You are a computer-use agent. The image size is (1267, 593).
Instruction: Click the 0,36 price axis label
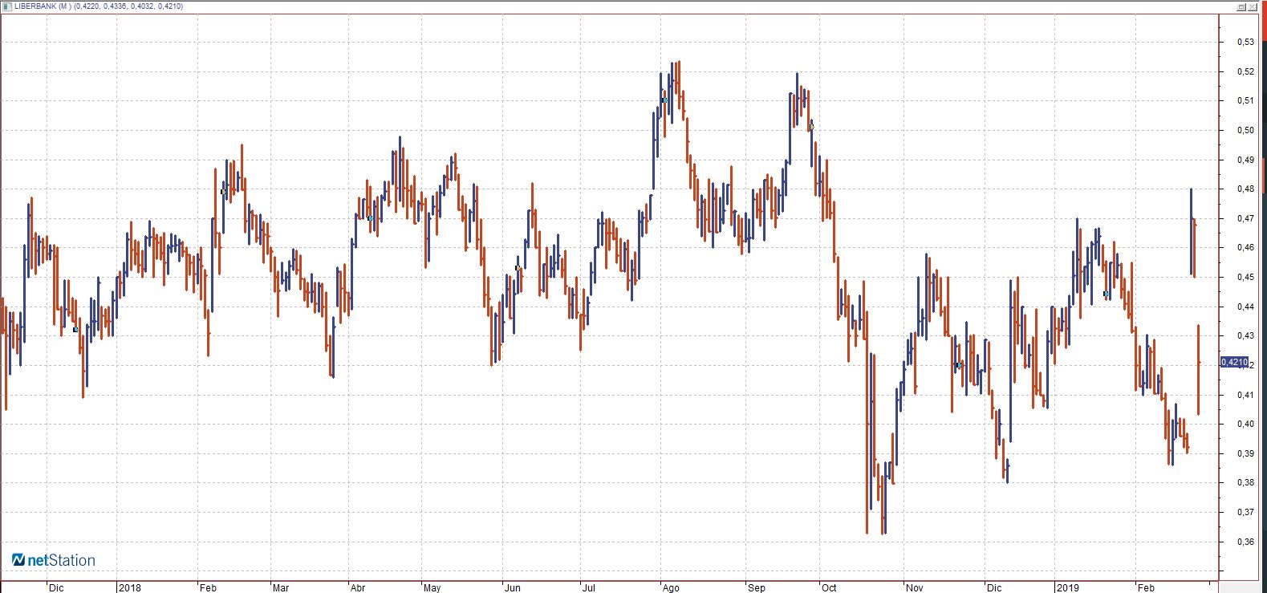(1245, 542)
